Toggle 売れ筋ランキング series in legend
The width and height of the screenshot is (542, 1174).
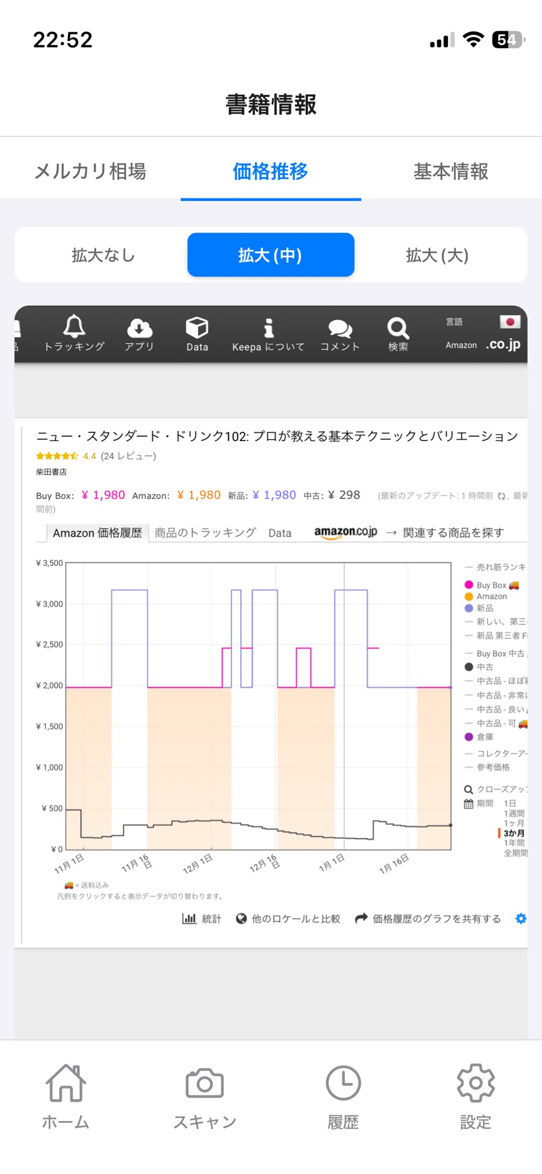click(496, 567)
